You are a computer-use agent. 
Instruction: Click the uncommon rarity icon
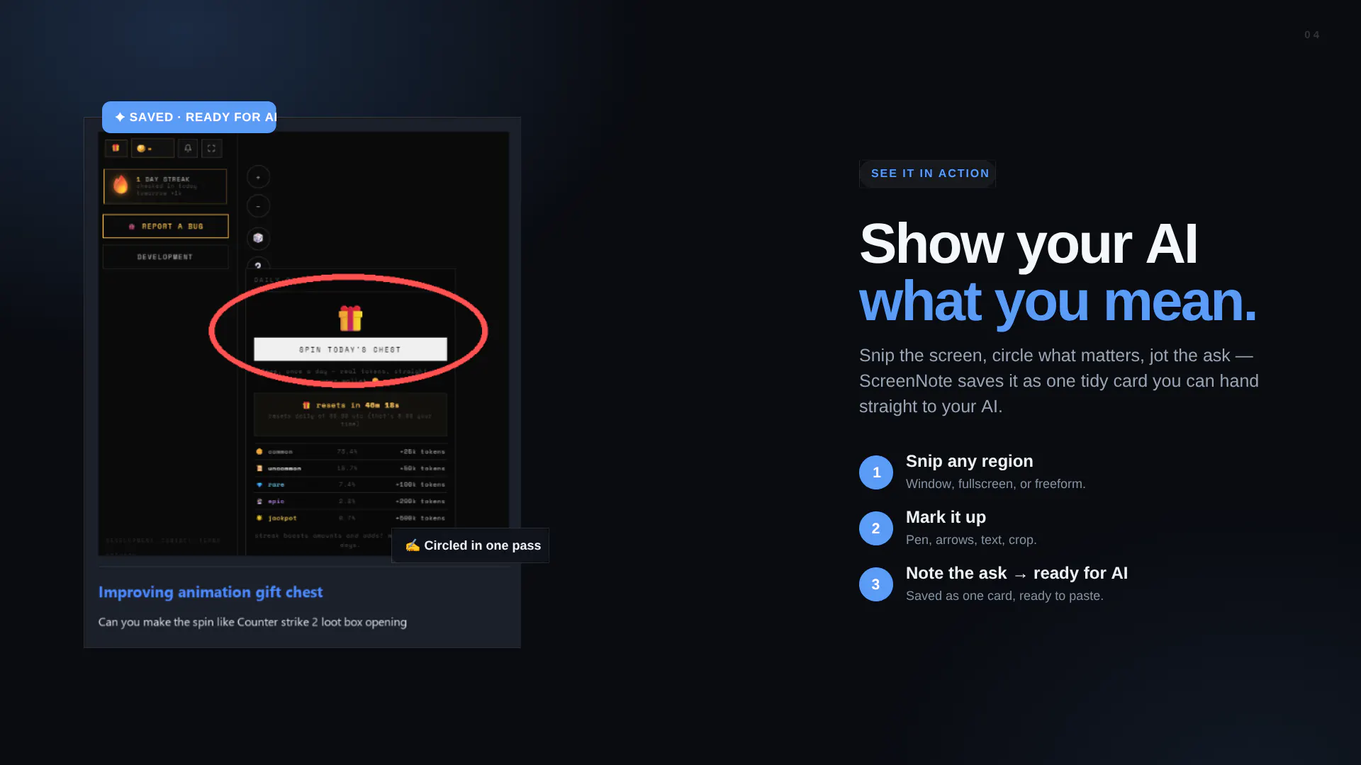point(259,468)
